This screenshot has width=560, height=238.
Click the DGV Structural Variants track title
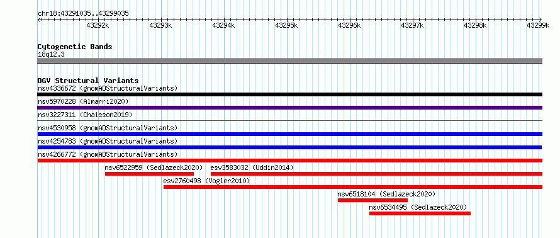coord(88,81)
